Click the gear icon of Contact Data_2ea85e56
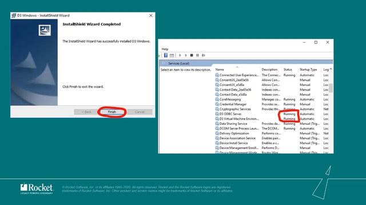Screen dimensions: 366x205 coord(217,90)
